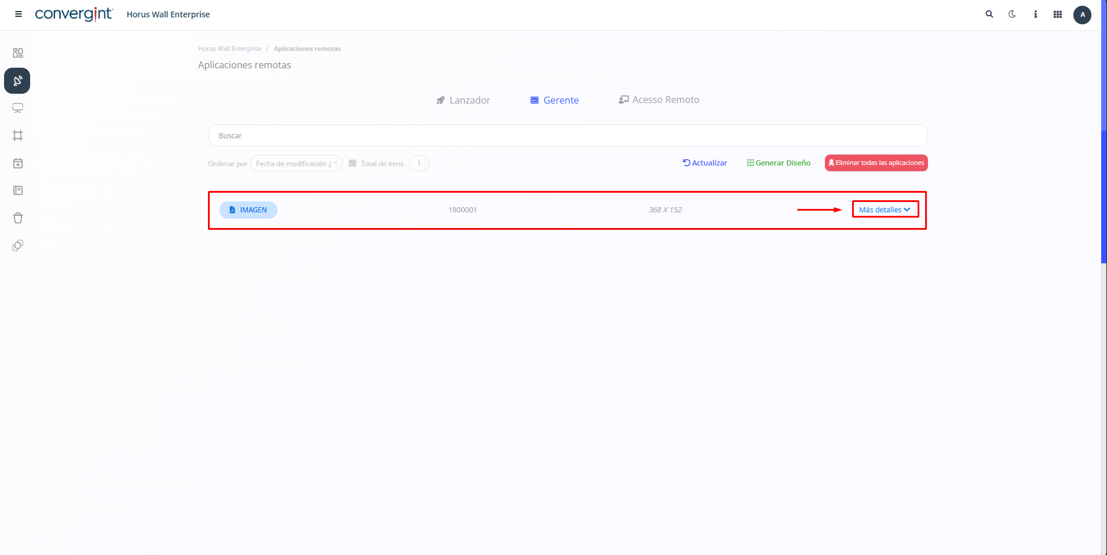The width and height of the screenshot is (1107, 555).
Task: Open the info icon in header
Action: [1035, 14]
